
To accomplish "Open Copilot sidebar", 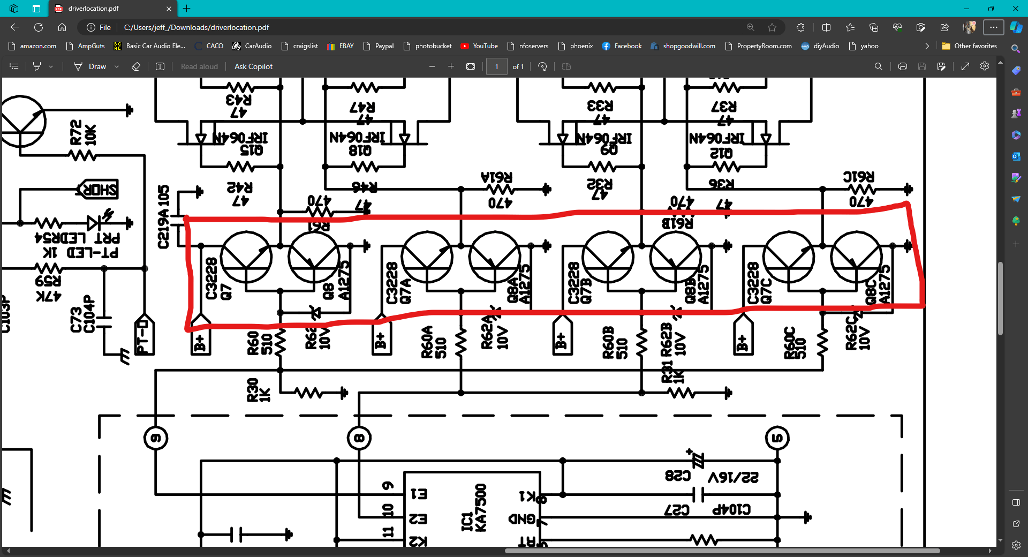I will (x=1016, y=27).
